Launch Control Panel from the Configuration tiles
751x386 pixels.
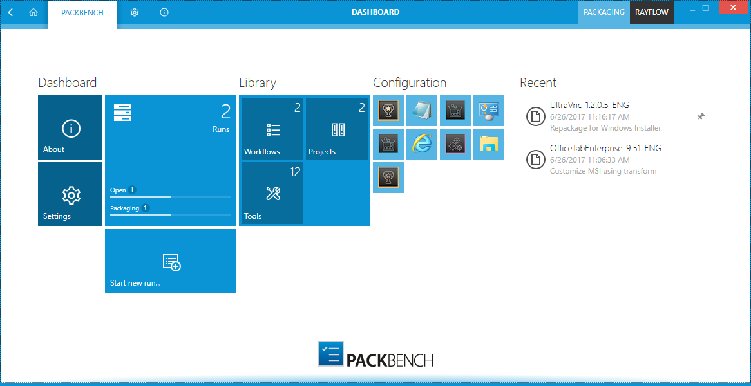[x=489, y=111]
